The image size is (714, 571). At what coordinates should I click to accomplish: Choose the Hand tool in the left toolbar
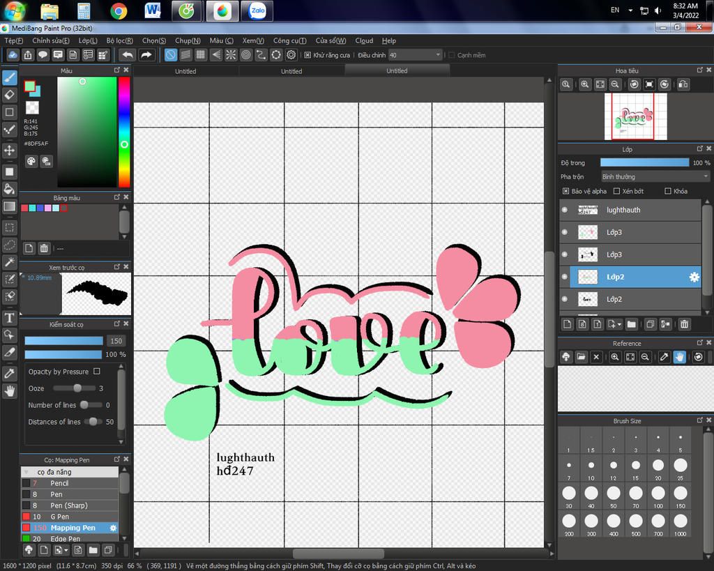point(10,390)
